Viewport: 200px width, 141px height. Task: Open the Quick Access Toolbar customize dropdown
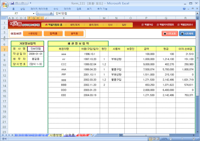click(31, 3)
